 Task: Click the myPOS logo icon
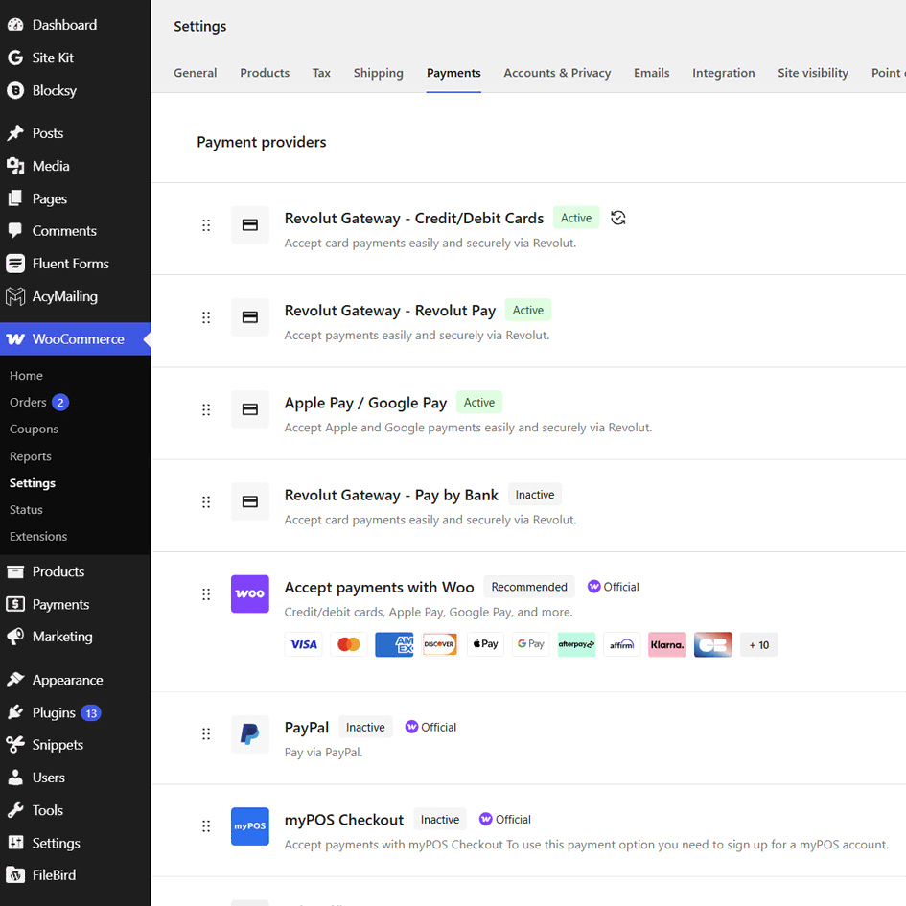249,826
